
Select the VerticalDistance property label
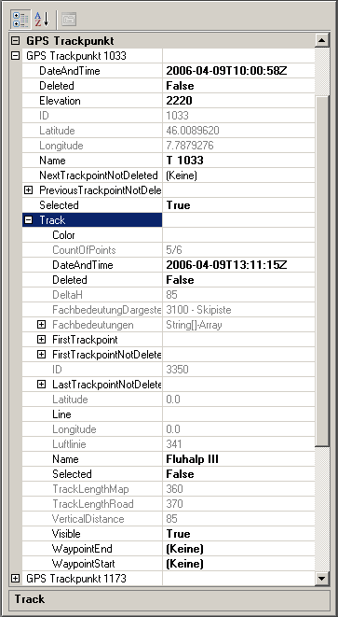pos(88,519)
